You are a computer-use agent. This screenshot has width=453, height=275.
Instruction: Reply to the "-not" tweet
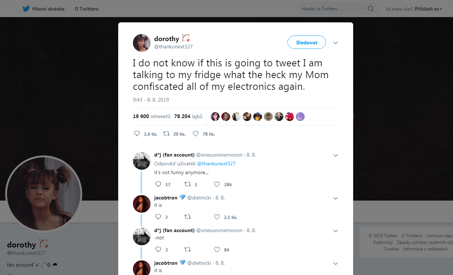tap(158, 249)
